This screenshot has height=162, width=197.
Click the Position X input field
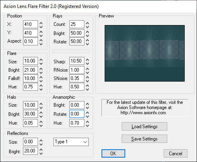tap(31, 24)
